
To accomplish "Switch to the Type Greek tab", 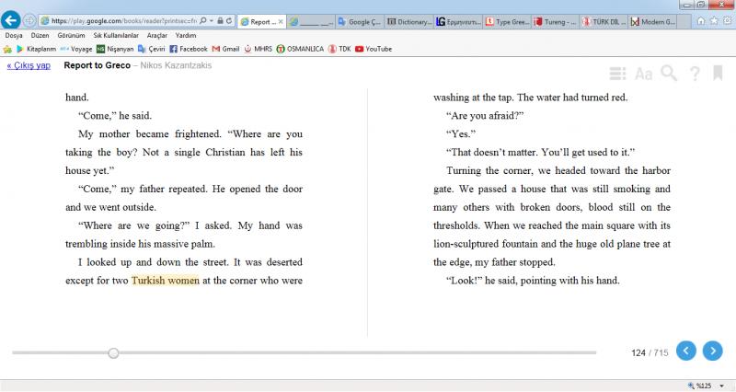I will (508, 21).
